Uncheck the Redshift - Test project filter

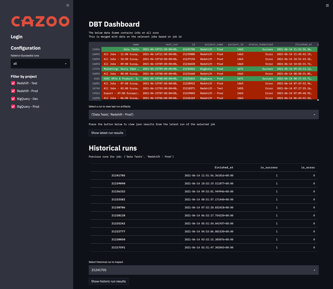(13, 83)
